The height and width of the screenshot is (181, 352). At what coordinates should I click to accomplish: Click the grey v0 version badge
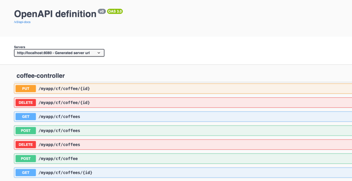click(x=102, y=11)
